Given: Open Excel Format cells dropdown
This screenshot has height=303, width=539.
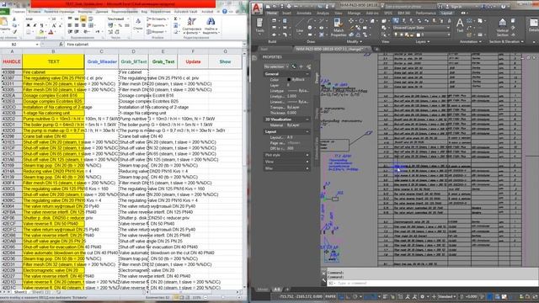Looking at the screenshot, I should (x=167, y=32).
